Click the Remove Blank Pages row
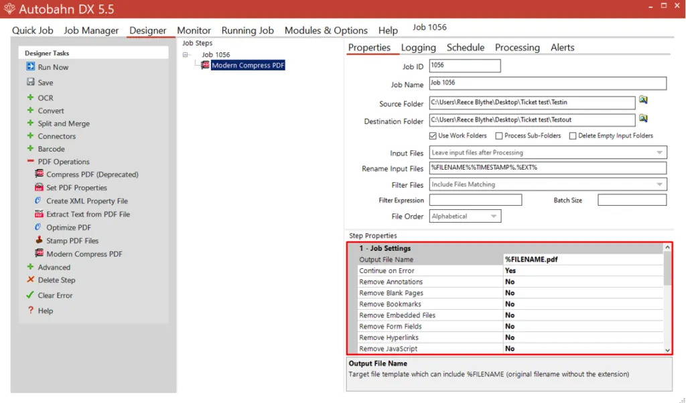The height and width of the screenshot is (403, 686). pos(510,292)
